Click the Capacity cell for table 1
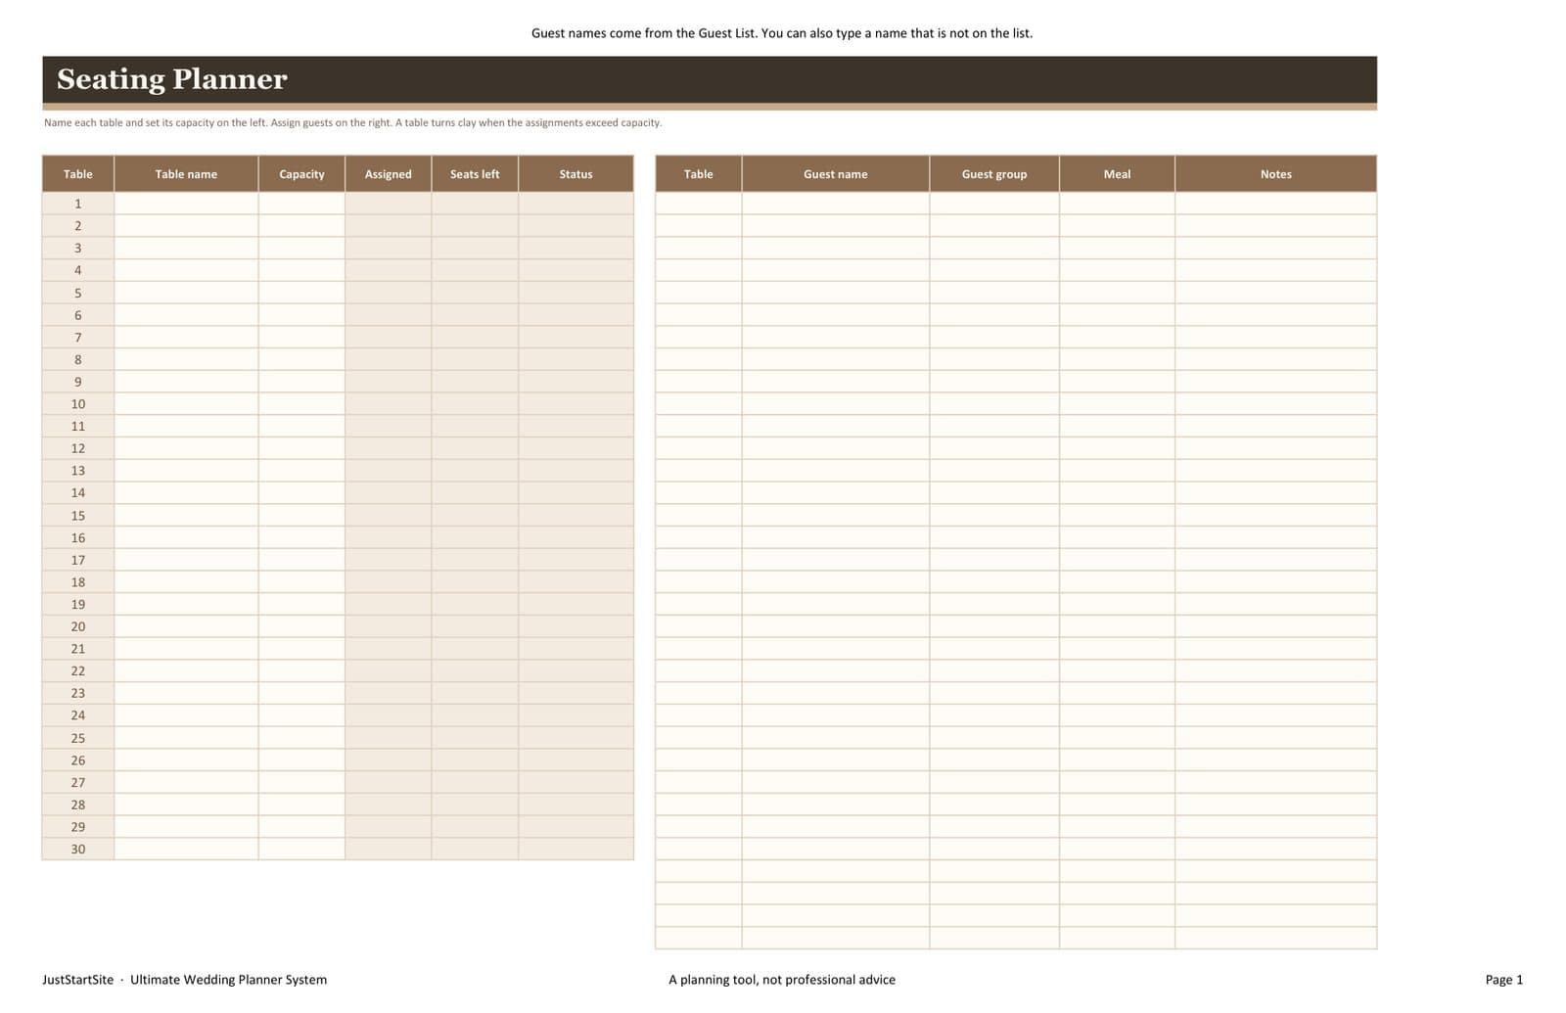The width and height of the screenshot is (1566, 1013). tap(301, 204)
